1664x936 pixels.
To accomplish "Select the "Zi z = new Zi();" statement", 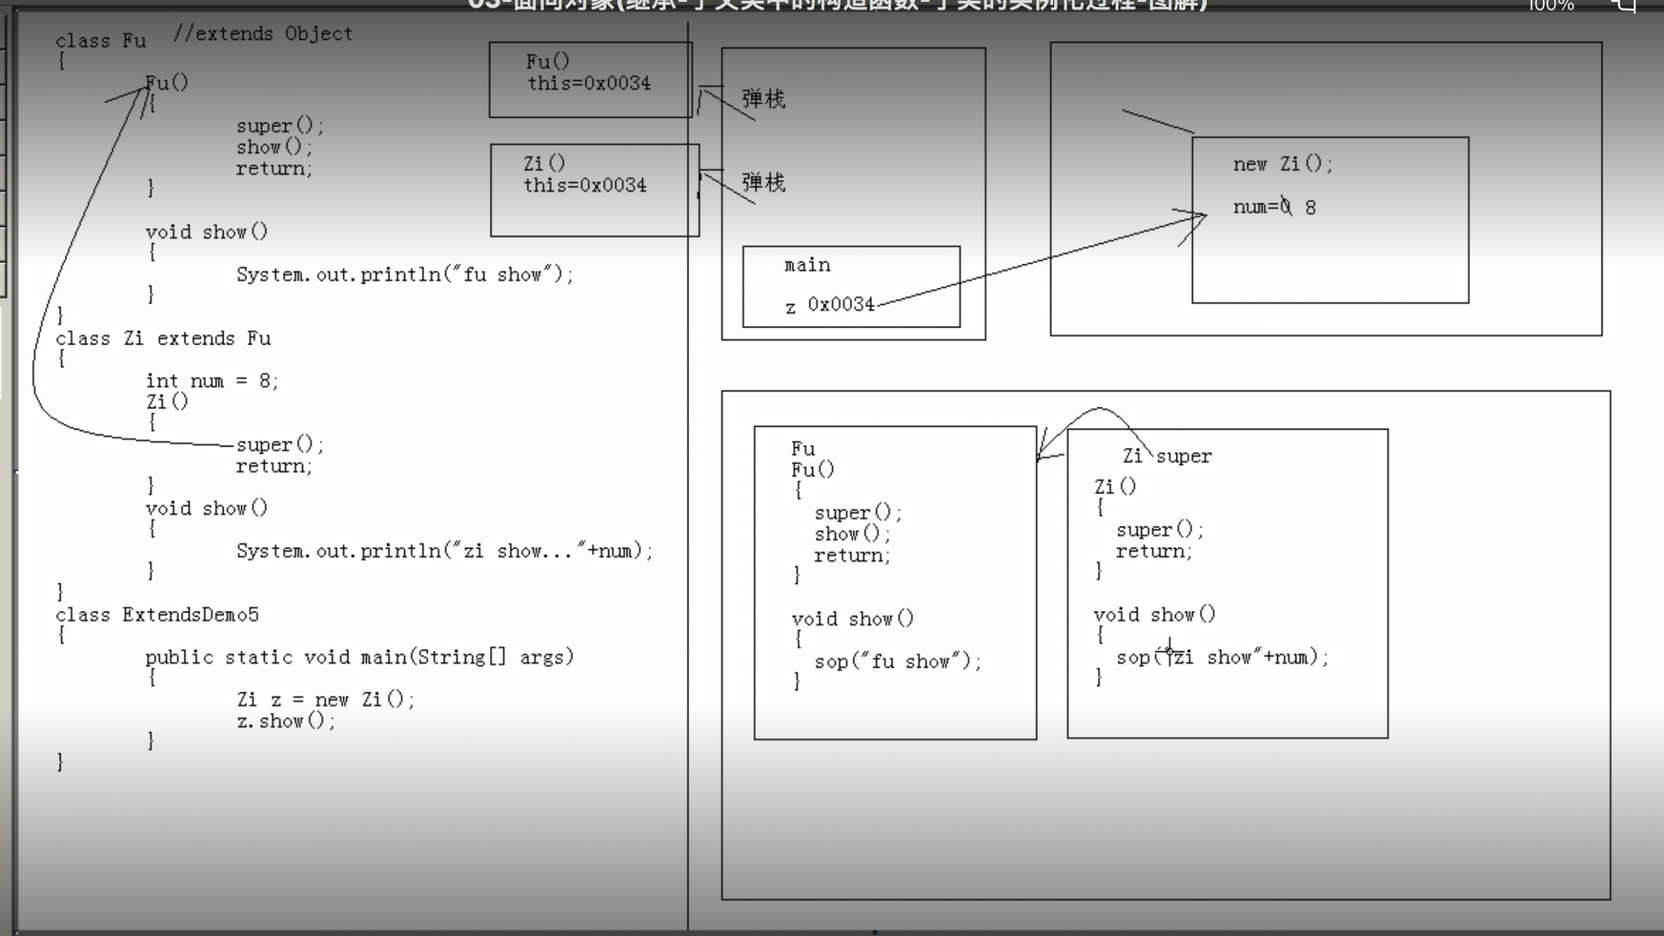I will coord(326,699).
